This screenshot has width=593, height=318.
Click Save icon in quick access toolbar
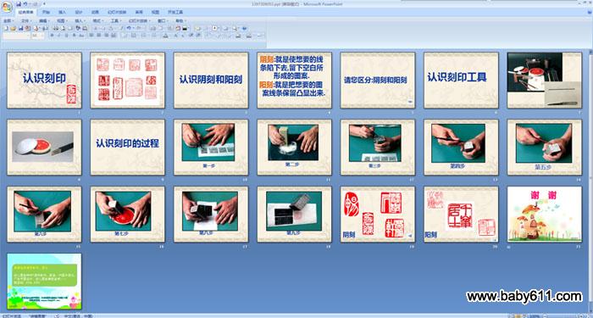pos(19,3)
